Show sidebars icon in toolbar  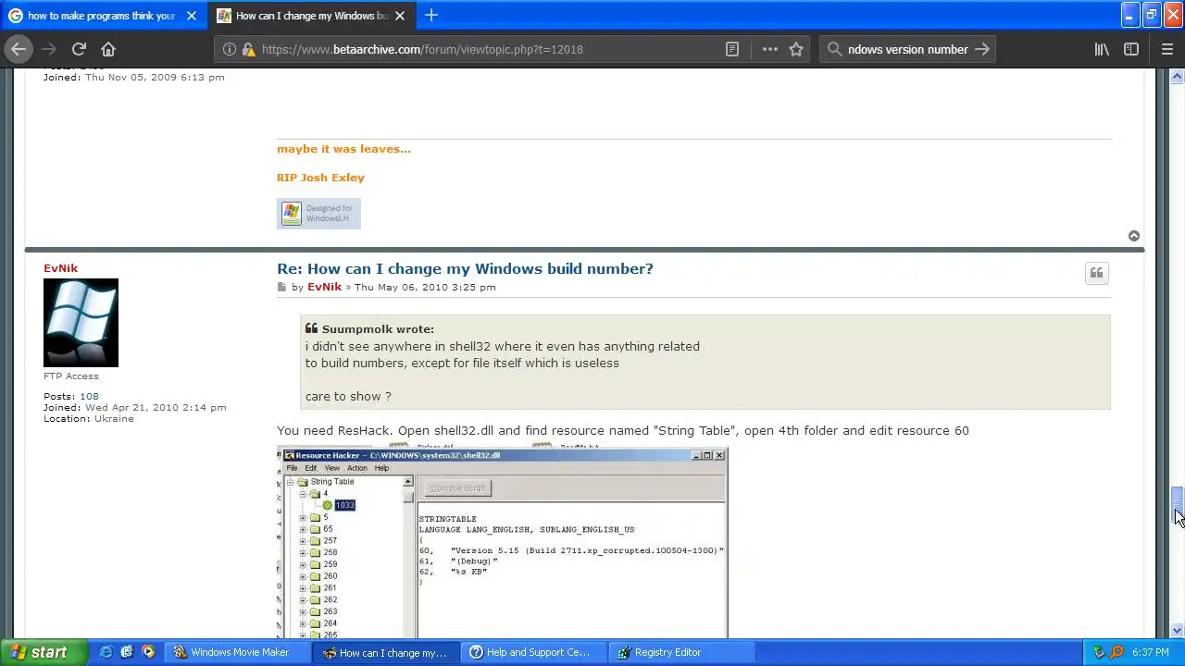1131,49
